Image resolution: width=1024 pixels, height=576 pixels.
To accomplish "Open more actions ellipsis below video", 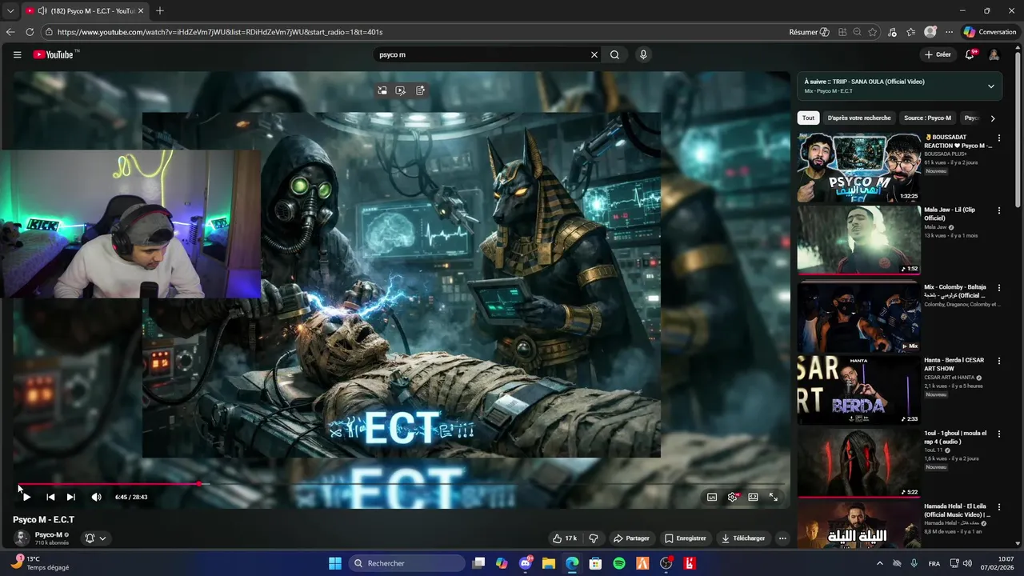I will 782,538.
